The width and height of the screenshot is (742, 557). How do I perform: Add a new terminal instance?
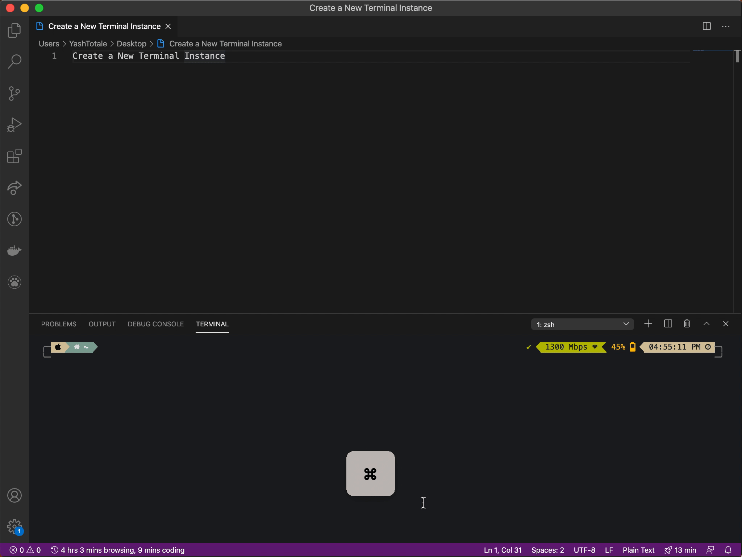point(648,323)
